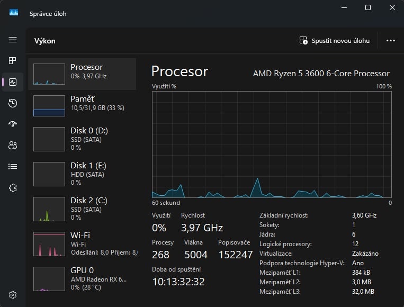Switch to Details list icon
The image size is (404, 307).
point(13,167)
